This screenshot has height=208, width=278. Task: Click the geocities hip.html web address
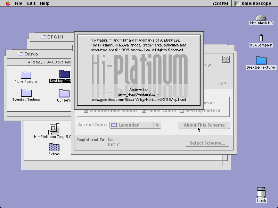139,99
